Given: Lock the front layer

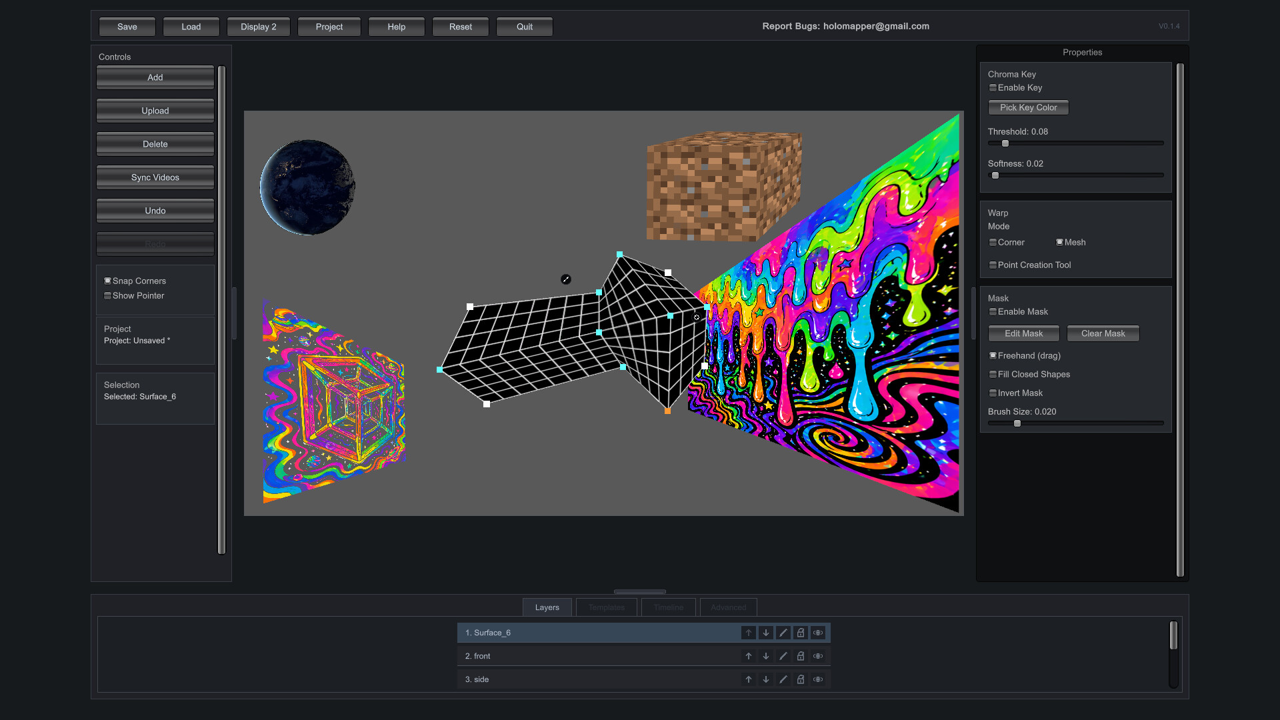Looking at the screenshot, I should pyautogui.click(x=801, y=656).
